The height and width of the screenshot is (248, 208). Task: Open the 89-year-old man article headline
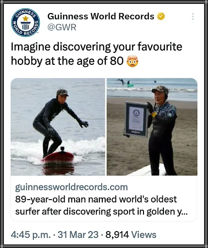(x=101, y=205)
